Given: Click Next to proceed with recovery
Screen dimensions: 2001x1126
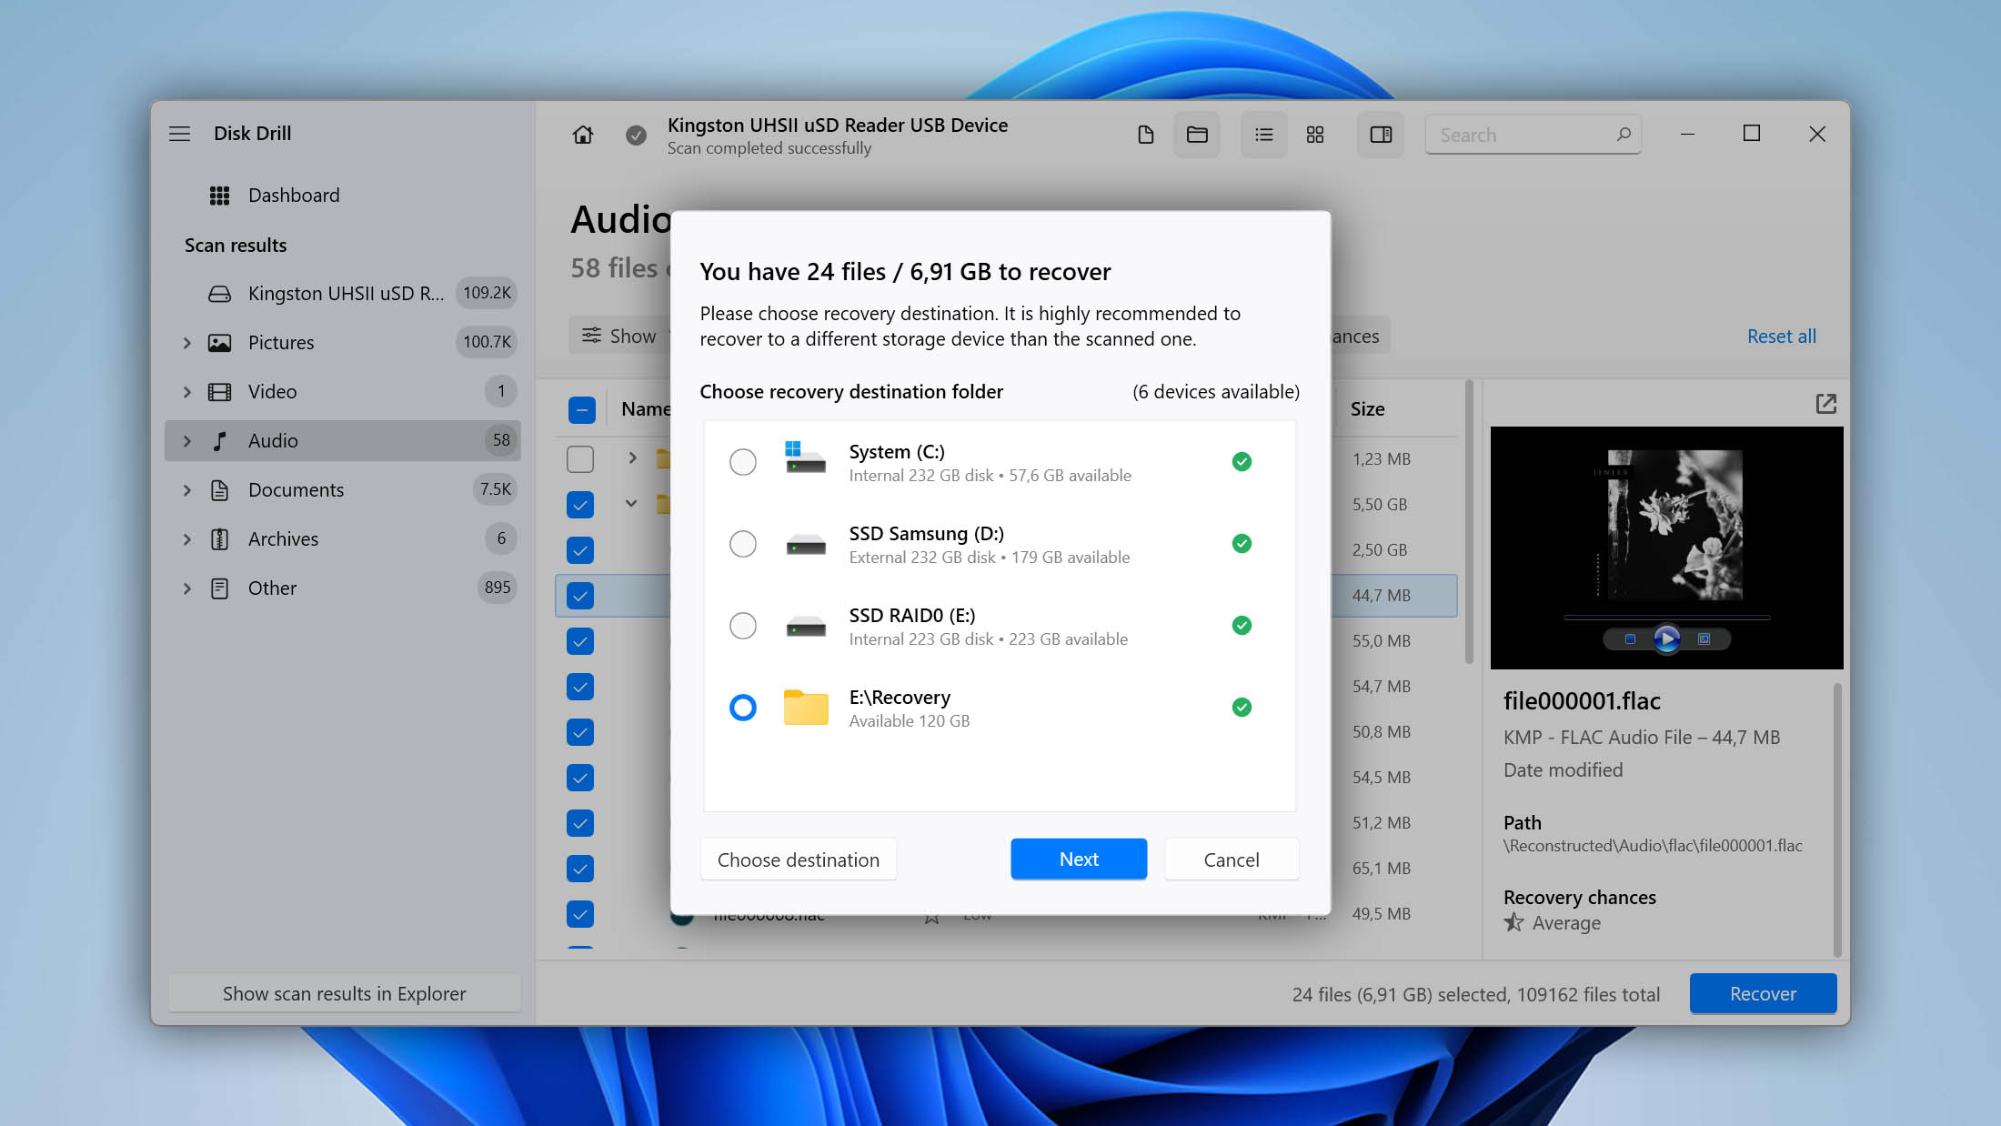Looking at the screenshot, I should 1079,858.
